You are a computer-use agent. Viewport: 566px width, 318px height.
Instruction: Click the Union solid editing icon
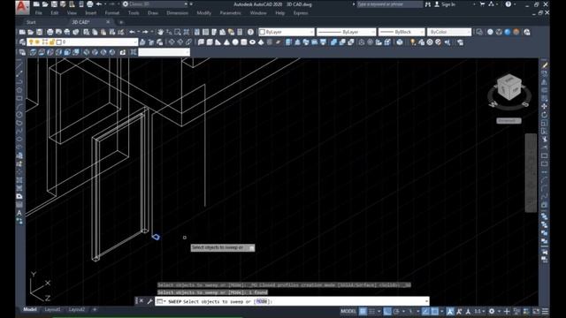(x=333, y=42)
